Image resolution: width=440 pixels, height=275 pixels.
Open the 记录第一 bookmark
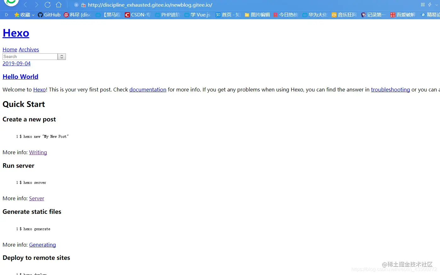coord(373,15)
